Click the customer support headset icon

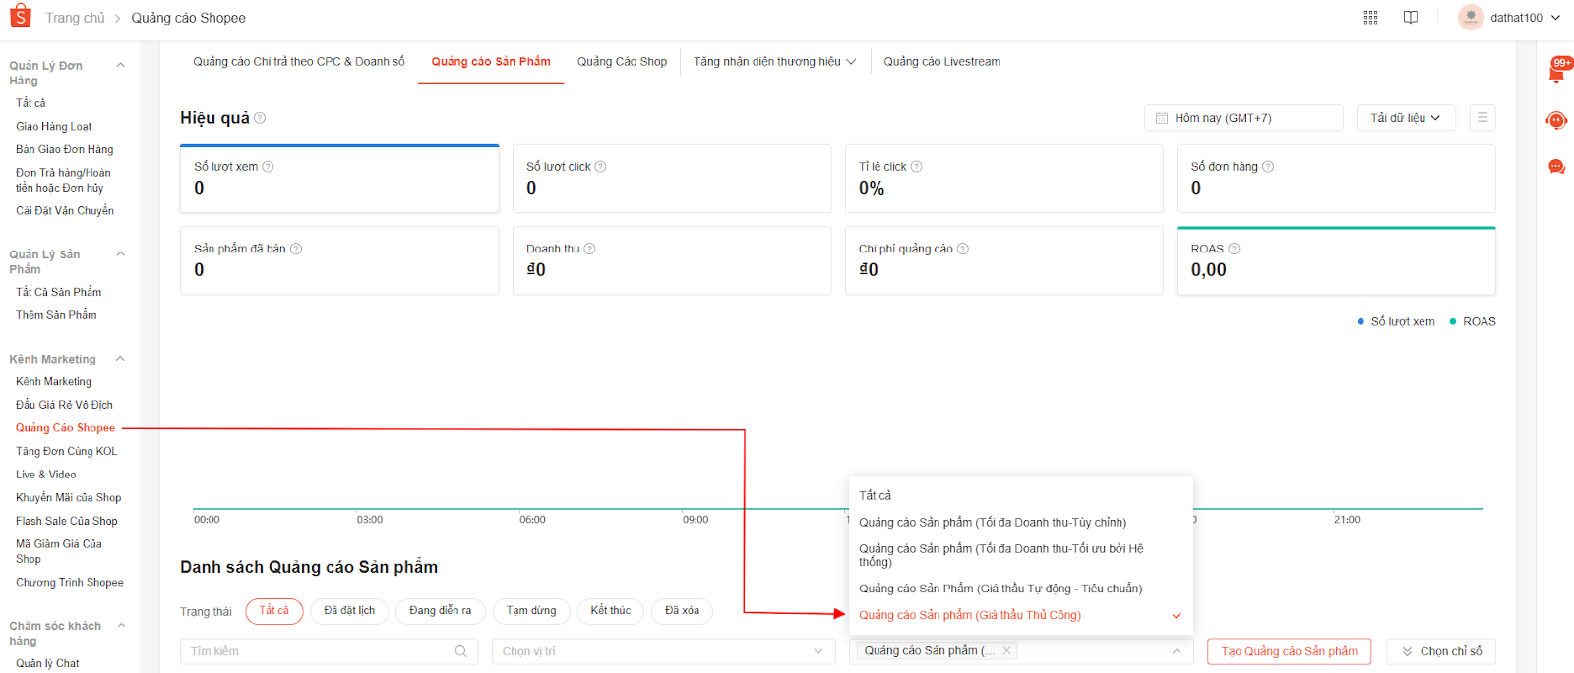(x=1556, y=121)
